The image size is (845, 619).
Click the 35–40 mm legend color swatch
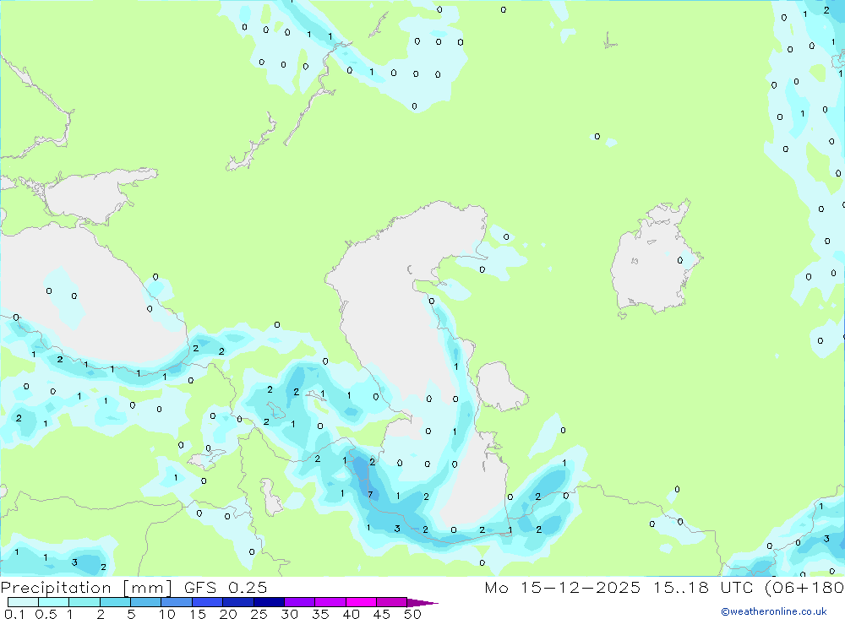(330, 602)
